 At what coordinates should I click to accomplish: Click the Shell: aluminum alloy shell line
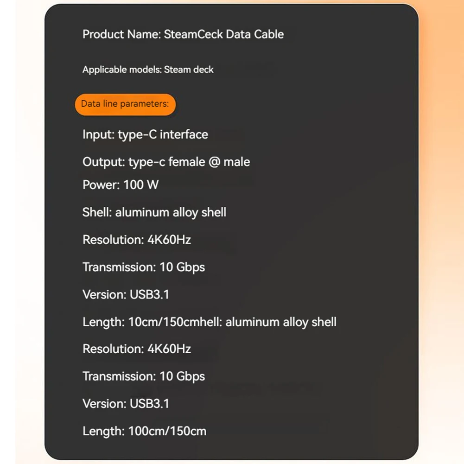pos(154,212)
